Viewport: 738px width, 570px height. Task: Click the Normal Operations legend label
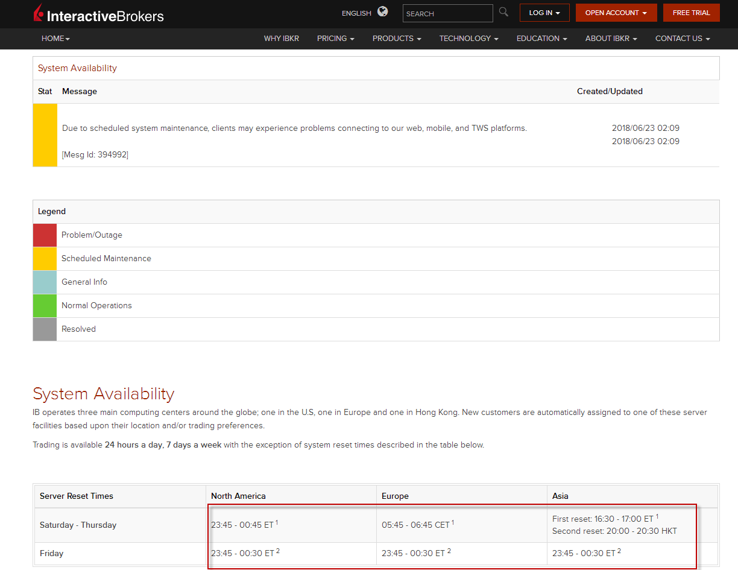point(96,306)
